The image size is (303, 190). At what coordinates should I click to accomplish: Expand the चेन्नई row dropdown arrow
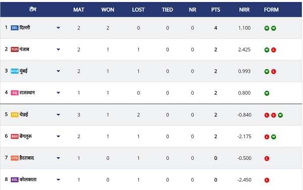pyautogui.click(x=58, y=115)
